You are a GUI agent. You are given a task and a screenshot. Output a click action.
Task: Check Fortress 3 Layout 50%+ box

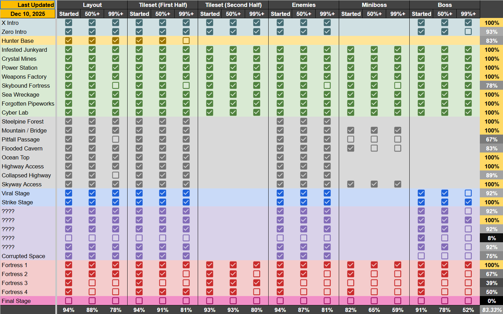coord(92,283)
